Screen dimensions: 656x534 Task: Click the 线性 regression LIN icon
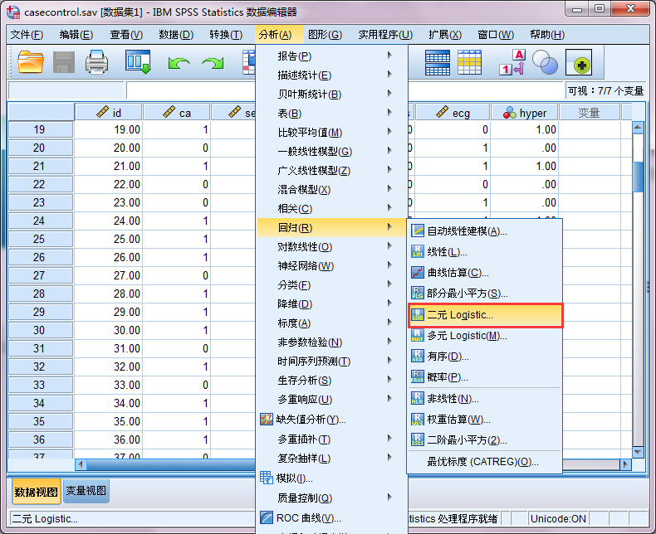(418, 251)
